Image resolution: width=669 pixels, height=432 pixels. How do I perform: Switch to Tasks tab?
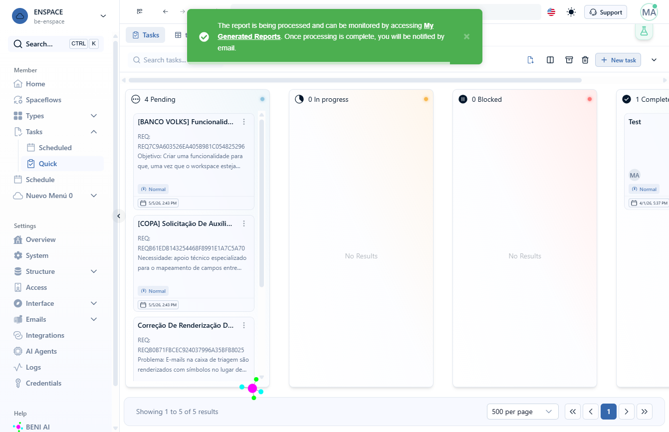tap(145, 35)
